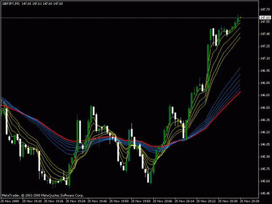Click the 25 Nov 20:38 time label
Viewport: 272px width, 204px height.
(250, 201)
